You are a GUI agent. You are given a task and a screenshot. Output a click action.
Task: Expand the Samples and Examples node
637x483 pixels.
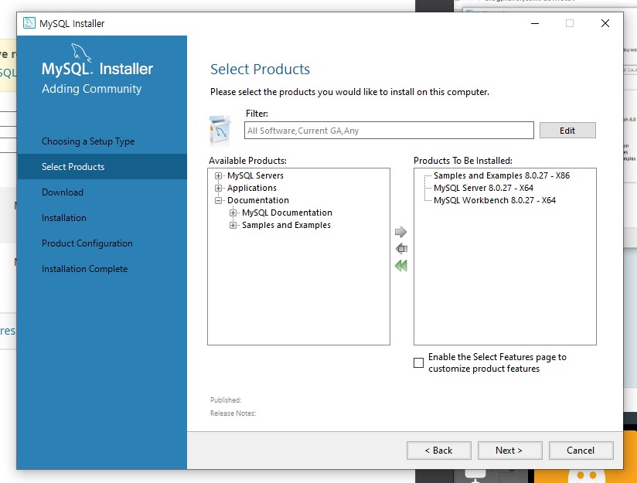point(233,225)
